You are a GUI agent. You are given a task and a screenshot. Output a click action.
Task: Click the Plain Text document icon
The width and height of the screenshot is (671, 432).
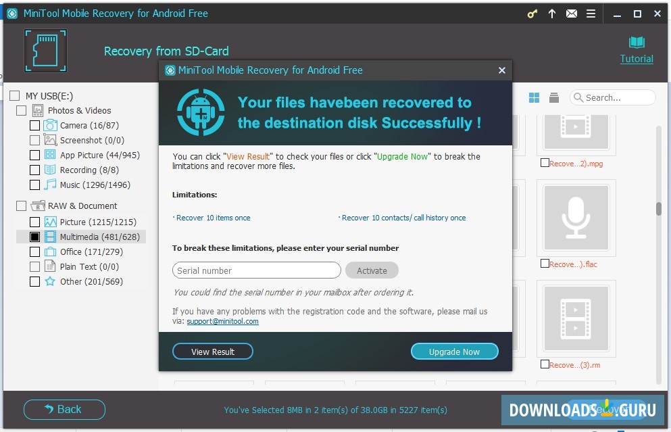(x=50, y=266)
